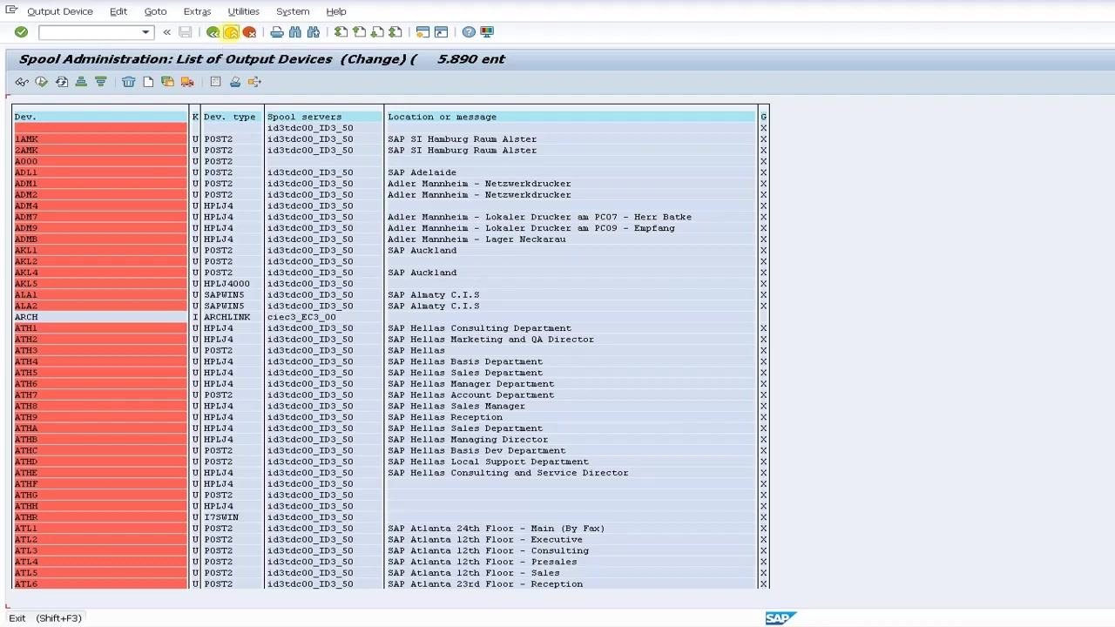
Task: Click inside the command input field
Action: pos(89,32)
